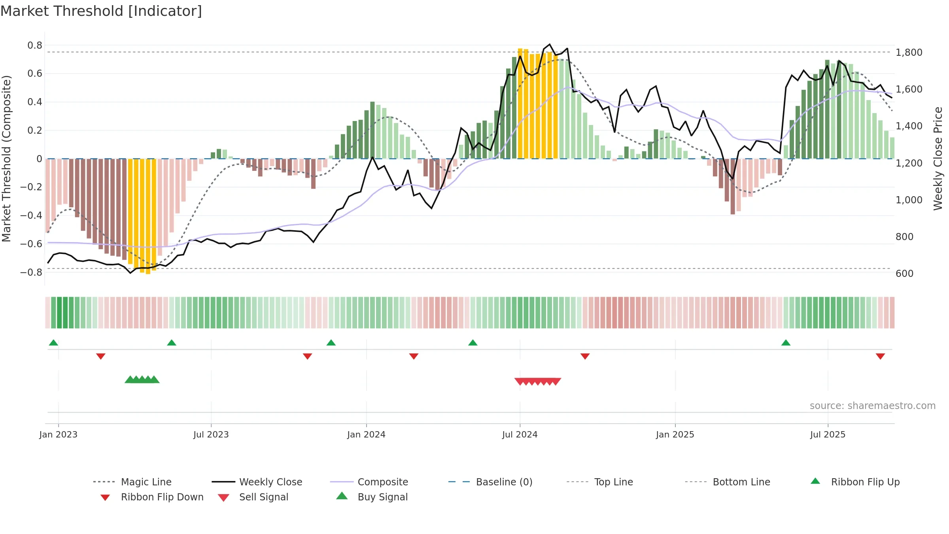Click the Ribbon Flip Up marker near May 2023
This screenshot has width=949, height=534.
[x=172, y=343]
